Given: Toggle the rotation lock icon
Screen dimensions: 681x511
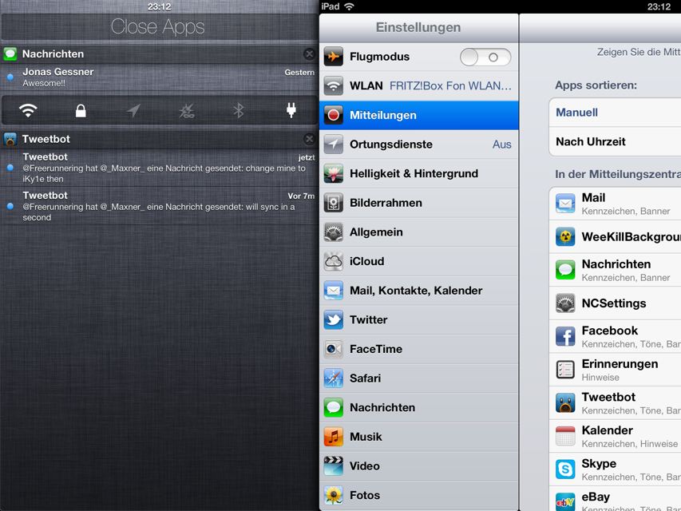Looking at the screenshot, I should click(81, 111).
